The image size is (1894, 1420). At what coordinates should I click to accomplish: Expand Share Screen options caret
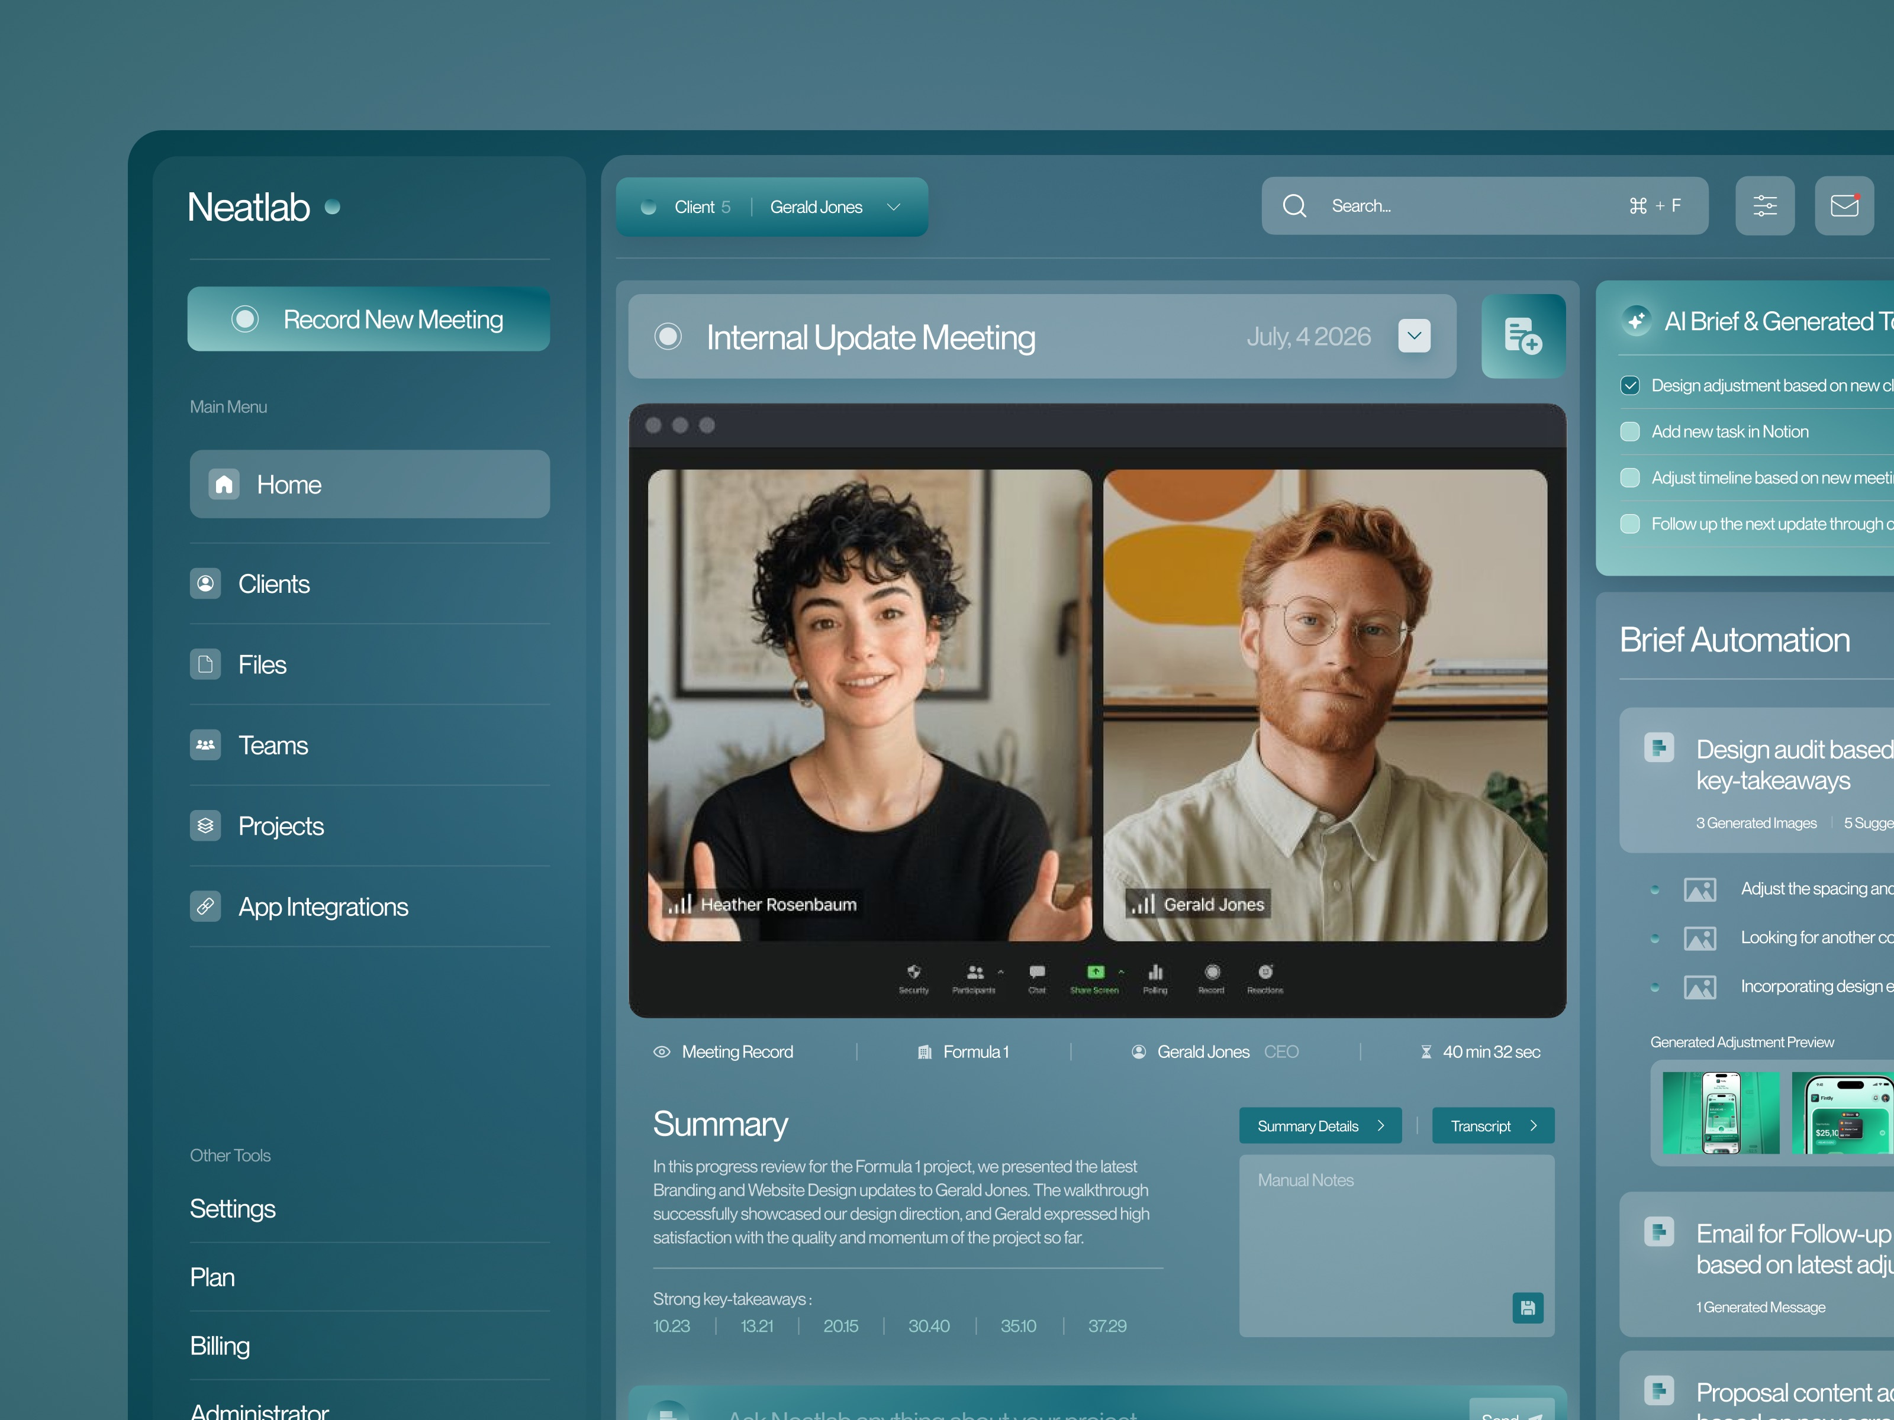pos(1121,972)
